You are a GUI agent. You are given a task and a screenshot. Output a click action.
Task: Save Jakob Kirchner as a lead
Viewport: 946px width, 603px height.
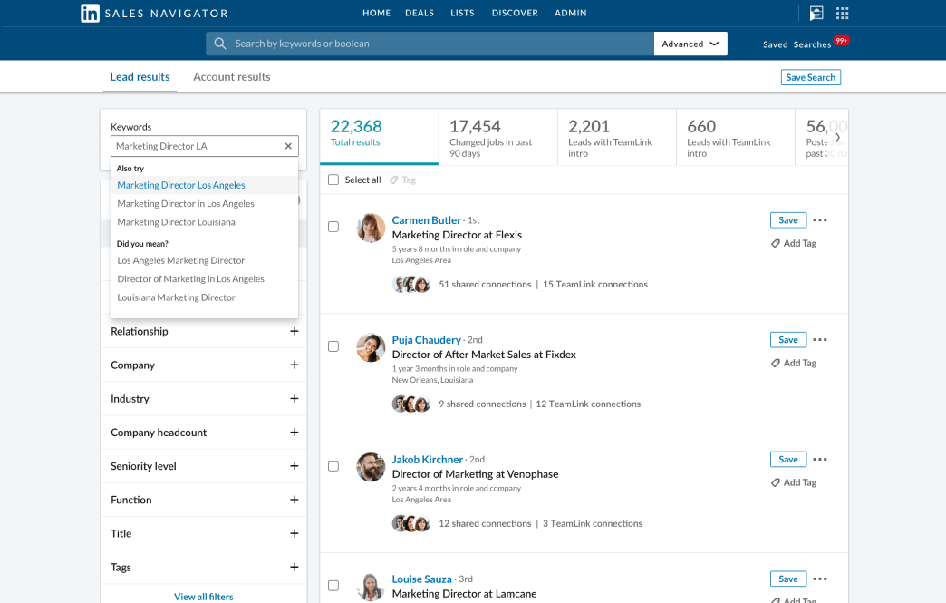tap(788, 460)
